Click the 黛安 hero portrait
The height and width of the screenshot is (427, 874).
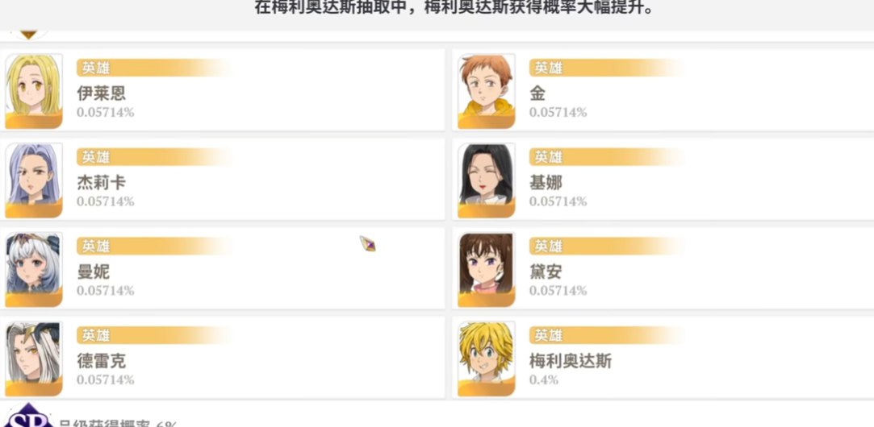click(x=486, y=269)
